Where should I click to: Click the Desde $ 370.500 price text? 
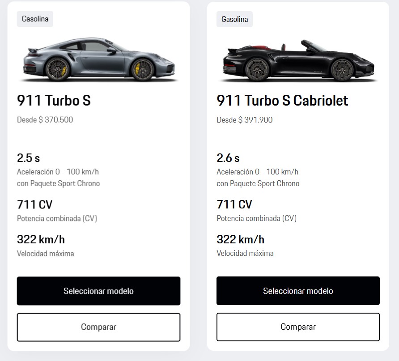(45, 120)
